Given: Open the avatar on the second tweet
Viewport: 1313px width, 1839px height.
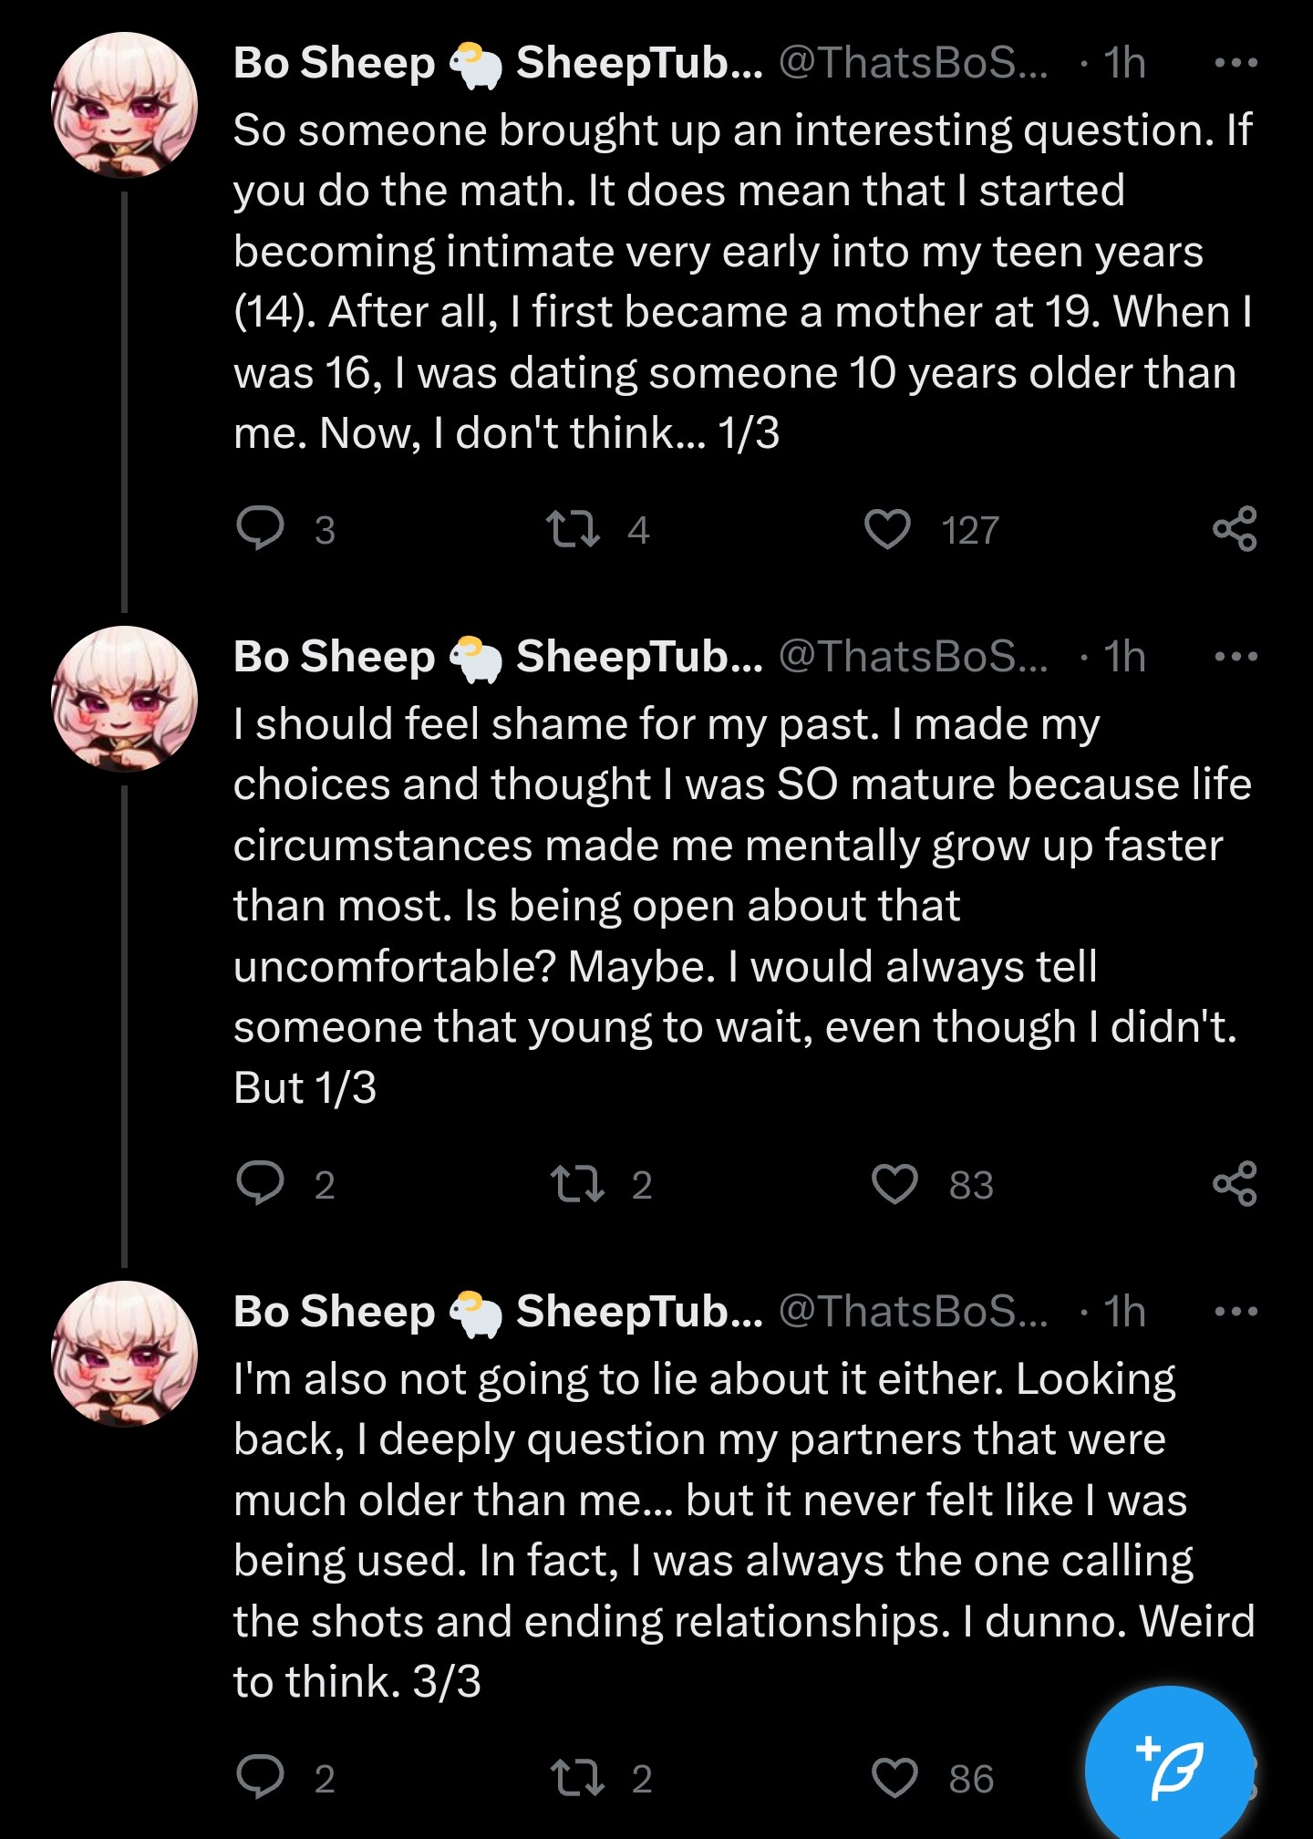Looking at the screenshot, I should point(124,699).
